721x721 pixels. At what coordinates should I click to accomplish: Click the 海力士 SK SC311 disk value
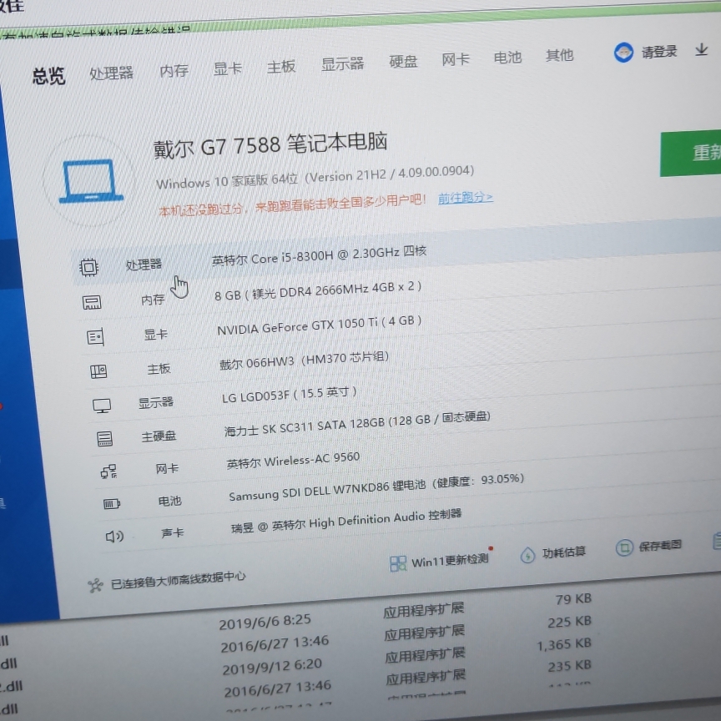[357, 425]
